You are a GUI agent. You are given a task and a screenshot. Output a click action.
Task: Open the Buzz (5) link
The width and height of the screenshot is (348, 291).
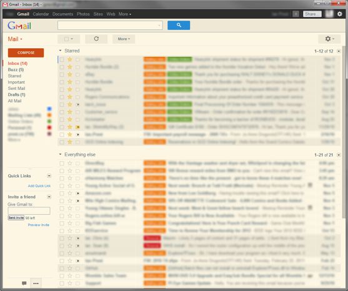(16, 70)
